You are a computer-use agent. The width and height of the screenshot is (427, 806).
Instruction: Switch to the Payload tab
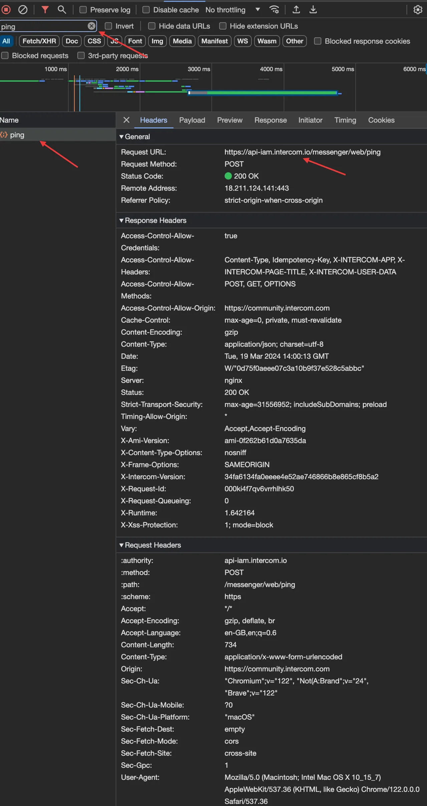(x=192, y=120)
